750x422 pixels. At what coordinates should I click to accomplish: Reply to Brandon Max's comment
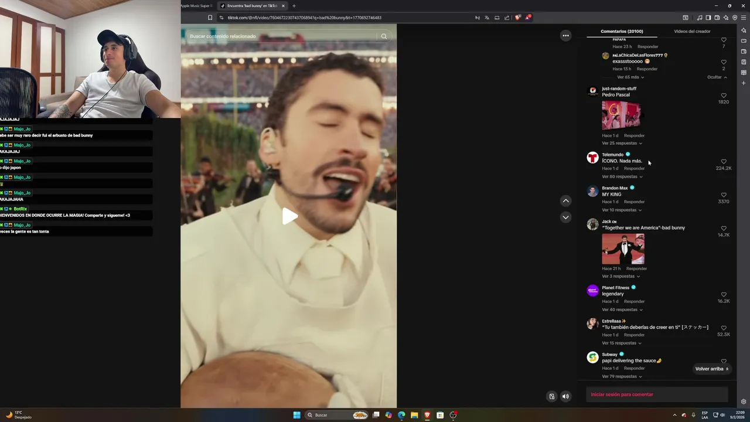634,202
